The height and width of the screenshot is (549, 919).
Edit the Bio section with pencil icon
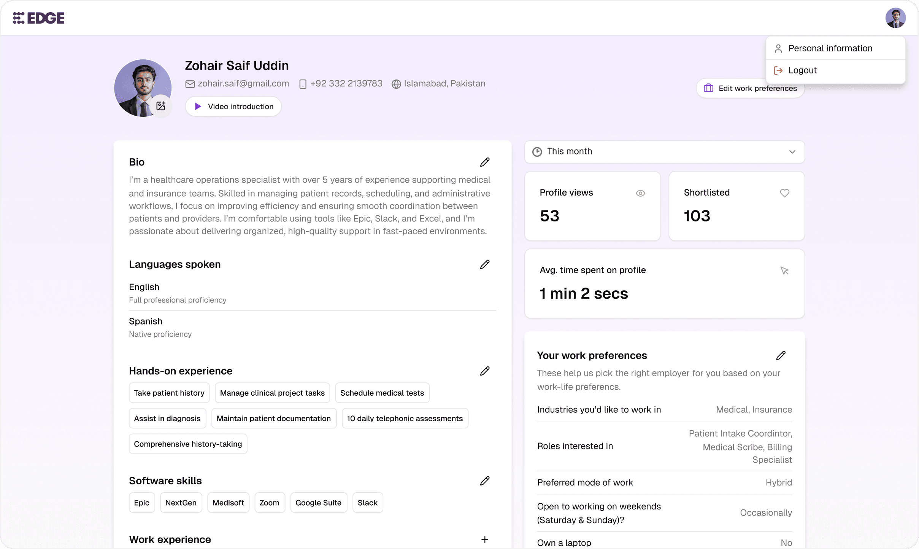coord(484,162)
